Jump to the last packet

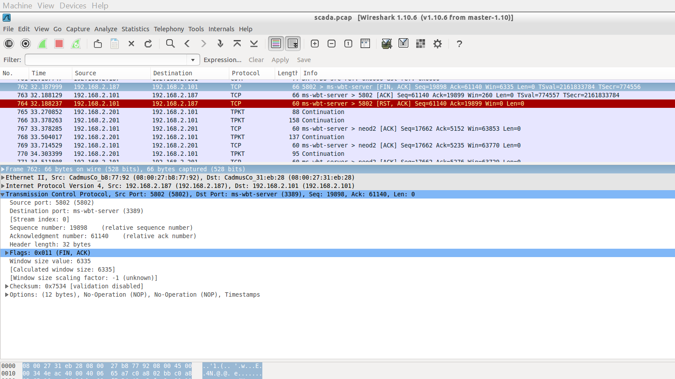tap(254, 44)
